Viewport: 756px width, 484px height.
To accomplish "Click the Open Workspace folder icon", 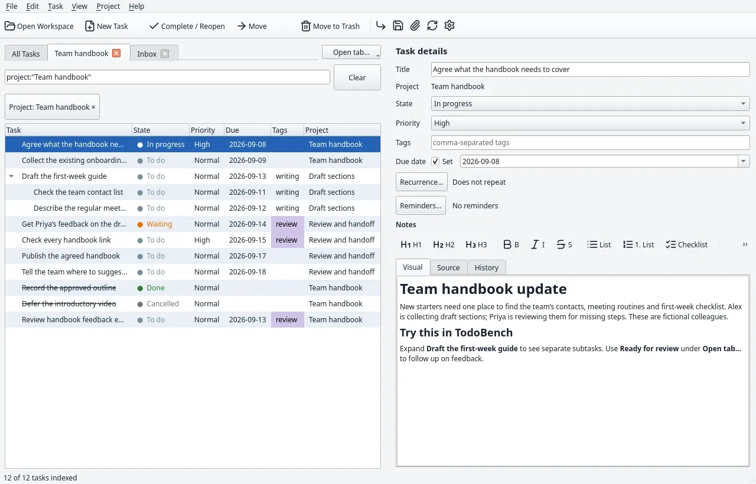I will point(10,26).
